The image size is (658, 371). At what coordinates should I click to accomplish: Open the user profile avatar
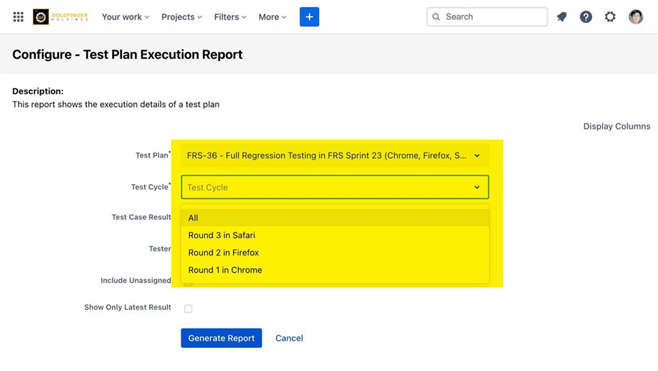(x=636, y=17)
